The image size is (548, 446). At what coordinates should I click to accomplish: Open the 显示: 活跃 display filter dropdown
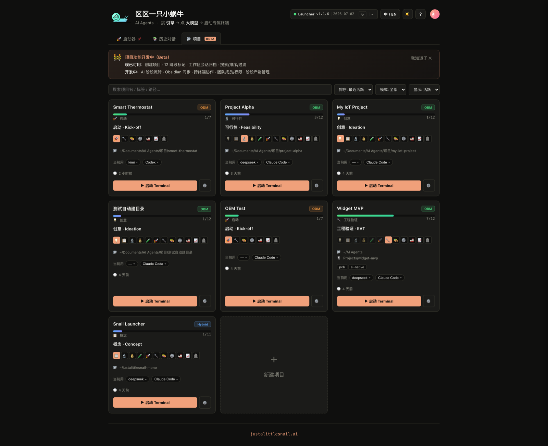pos(424,89)
